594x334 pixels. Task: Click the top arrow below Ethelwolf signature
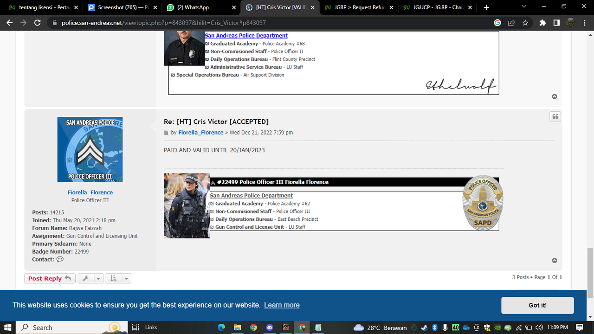555,96
